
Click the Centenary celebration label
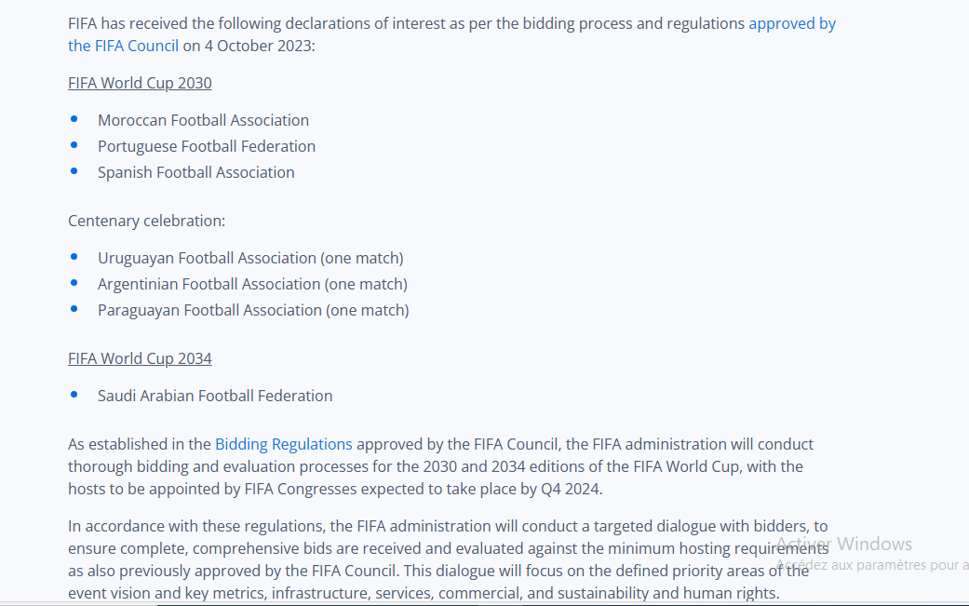(147, 221)
